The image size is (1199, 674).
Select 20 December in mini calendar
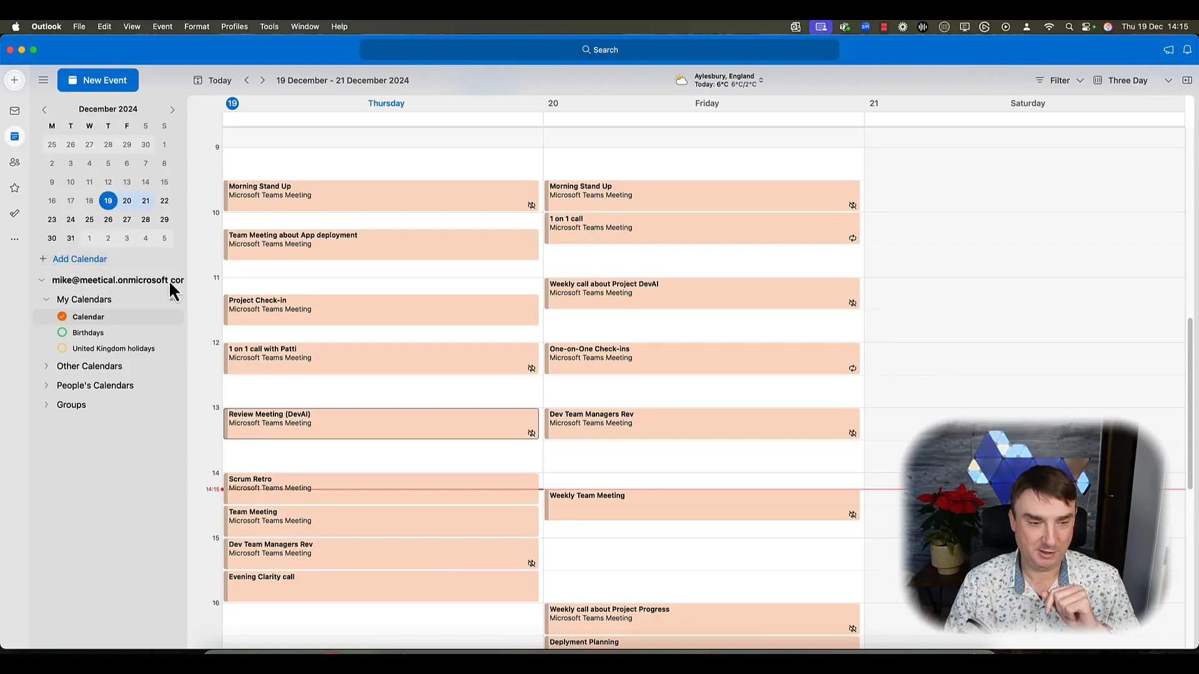[127, 201]
